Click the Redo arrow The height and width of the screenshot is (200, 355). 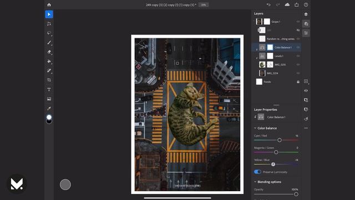pos(278,5)
